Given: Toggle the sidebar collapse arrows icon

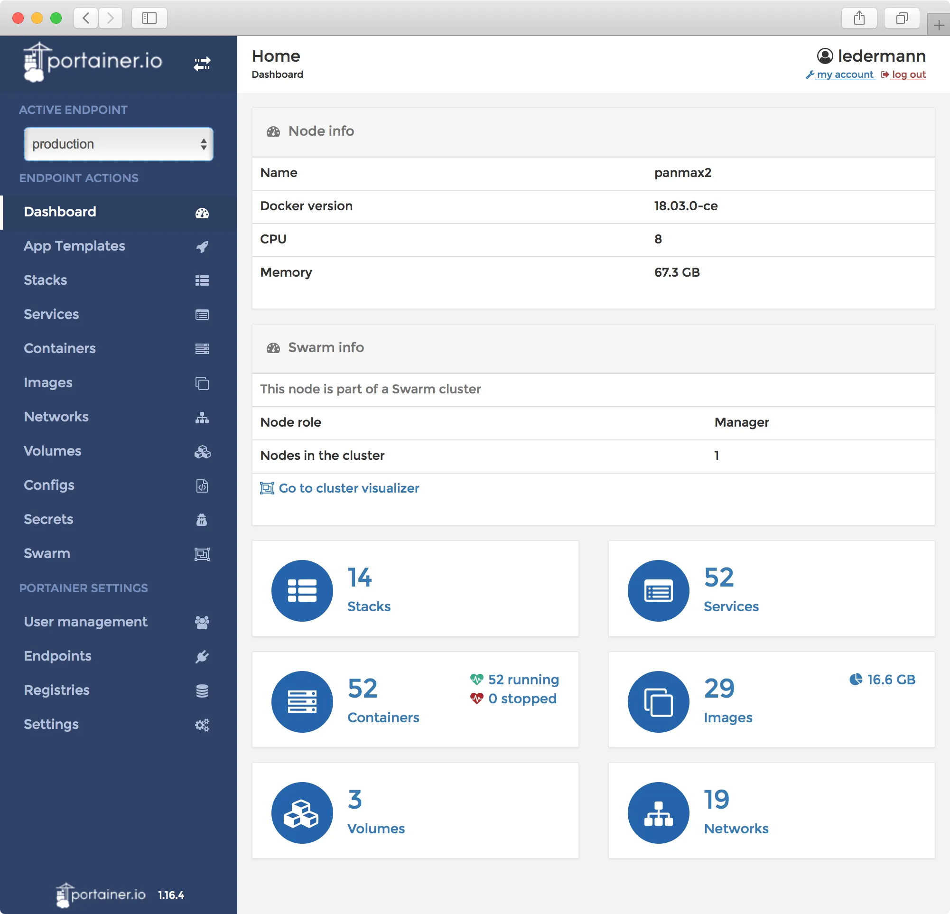Looking at the screenshot, I should tap(202, 64).
